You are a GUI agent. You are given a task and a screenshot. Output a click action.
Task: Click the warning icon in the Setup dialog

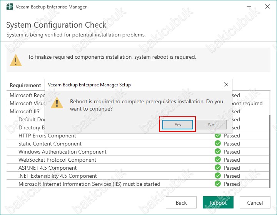click(57, 103)
